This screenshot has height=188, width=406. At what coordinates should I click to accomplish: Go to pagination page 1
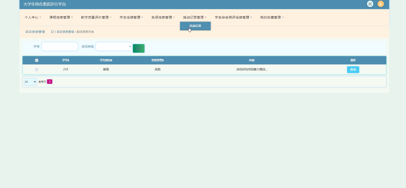(x=50, y=82)
